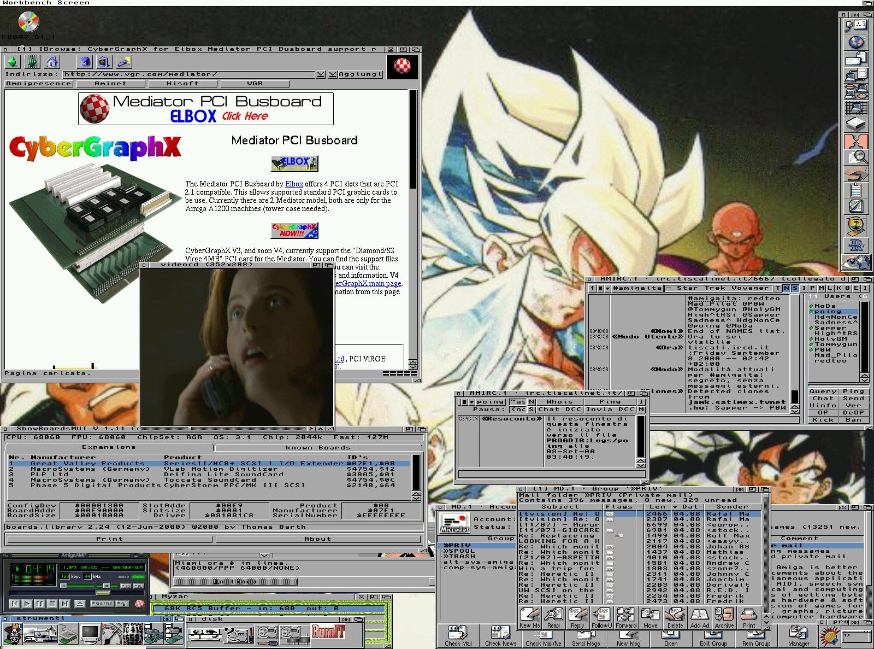Viewport: 874px width, 649px height.
Task: Click the FollowU icon in MD.1
Action: point(601,618)
